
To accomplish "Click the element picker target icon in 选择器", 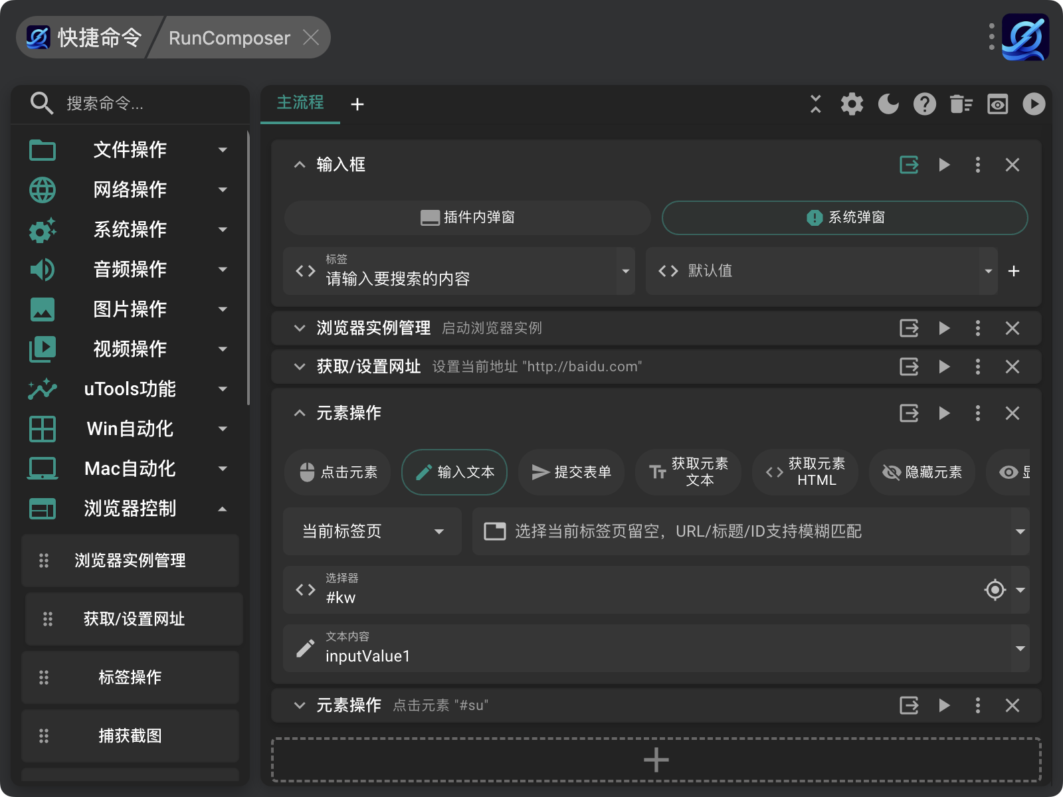I will [995, 590].
